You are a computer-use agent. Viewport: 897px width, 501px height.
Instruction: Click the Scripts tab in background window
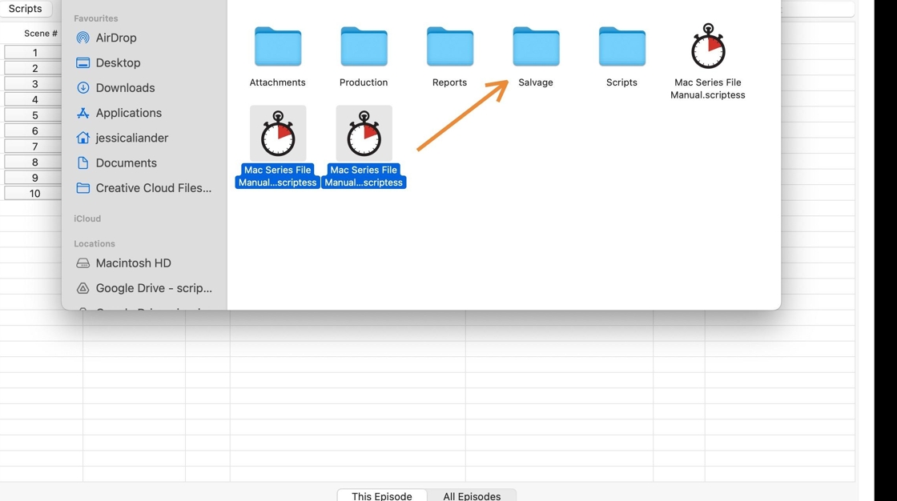coord(25,9)
